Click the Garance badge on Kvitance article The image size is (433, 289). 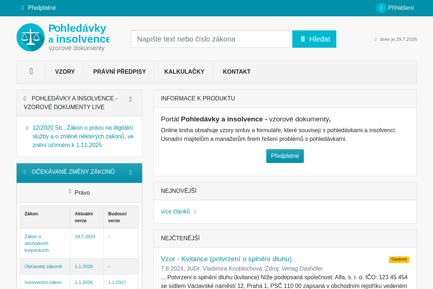coord(399,259)
